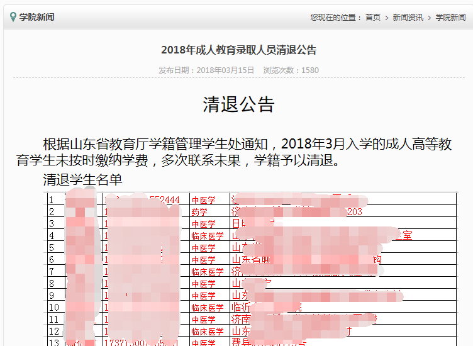Click 中医学 in table row 5
Viewport: 473px width, 346px height.
tap(204, 248)
